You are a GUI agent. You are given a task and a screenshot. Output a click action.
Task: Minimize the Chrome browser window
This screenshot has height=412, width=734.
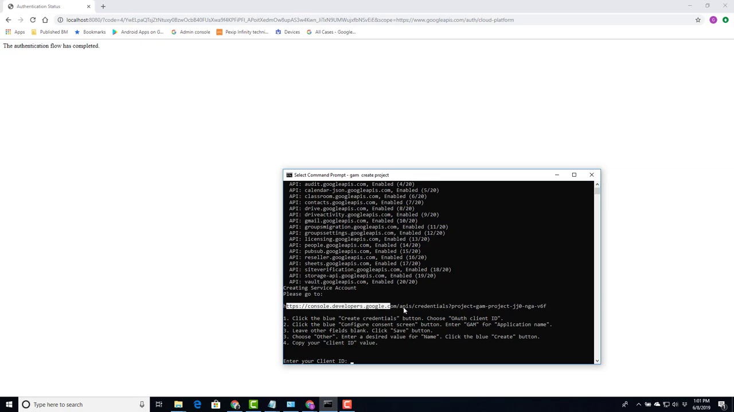coord(690,6)
